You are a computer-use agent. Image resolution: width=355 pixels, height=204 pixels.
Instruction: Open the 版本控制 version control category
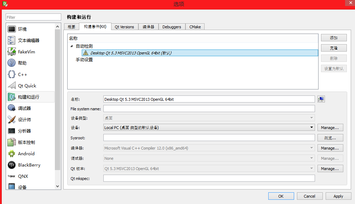tap(30, 142)
